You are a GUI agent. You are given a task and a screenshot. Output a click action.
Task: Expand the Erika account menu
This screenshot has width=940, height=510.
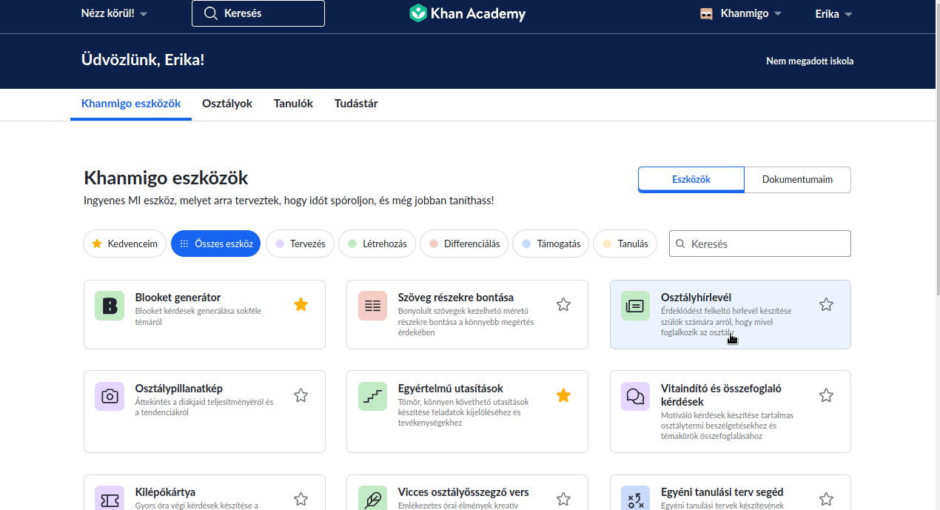coord(833,14)
